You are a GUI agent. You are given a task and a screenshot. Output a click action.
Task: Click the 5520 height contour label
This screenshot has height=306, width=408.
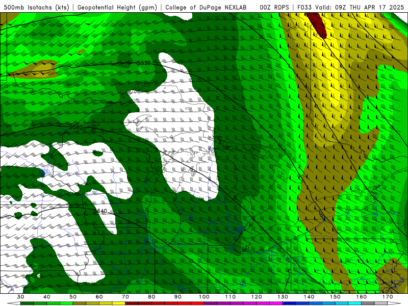(144, 63)
